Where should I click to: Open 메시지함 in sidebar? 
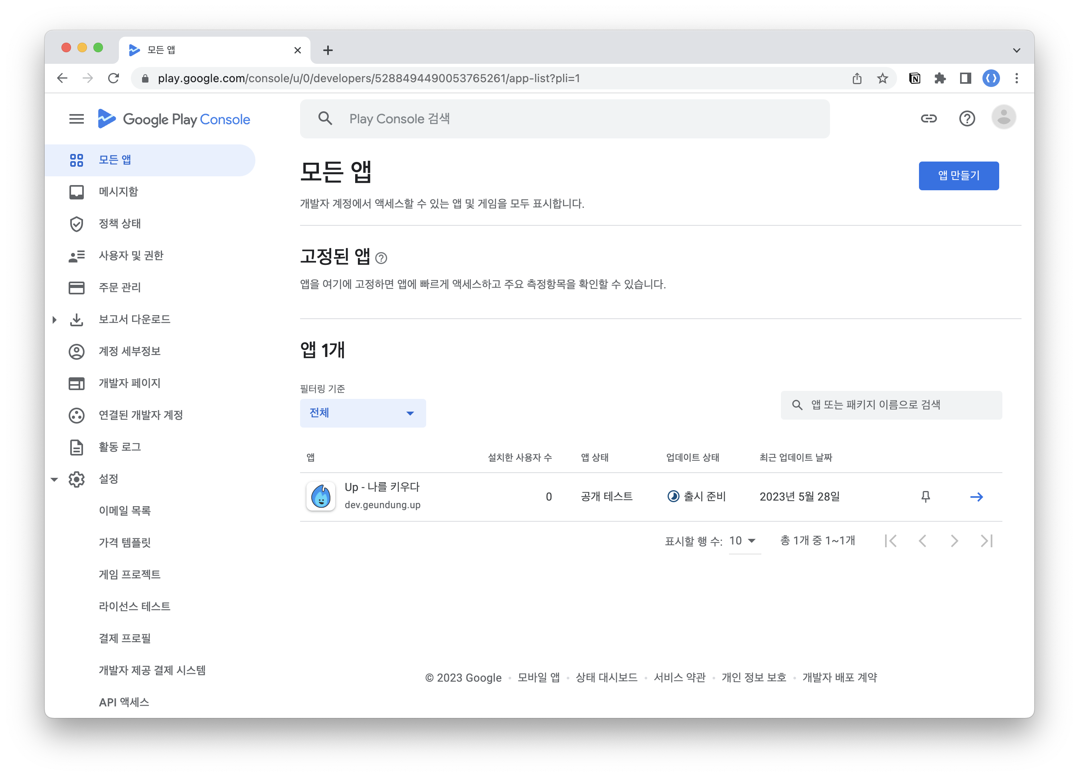tap(118, 191)
